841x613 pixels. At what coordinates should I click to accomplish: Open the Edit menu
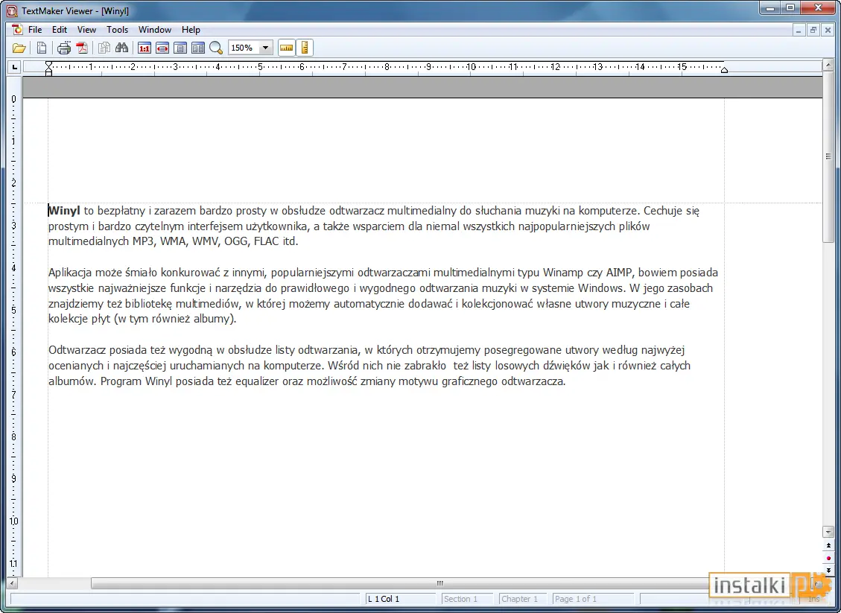(x=60, y=30)
